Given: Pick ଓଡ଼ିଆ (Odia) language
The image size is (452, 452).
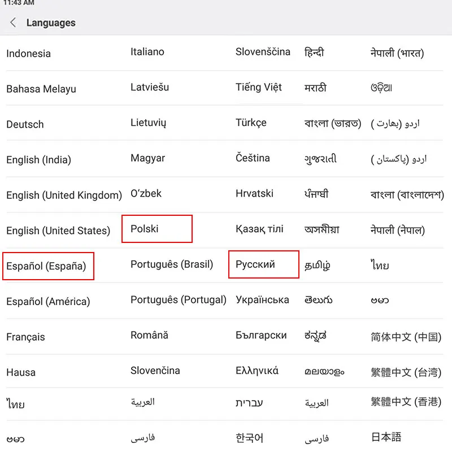Looking at the screenshot, I should (x=381, y=88).
